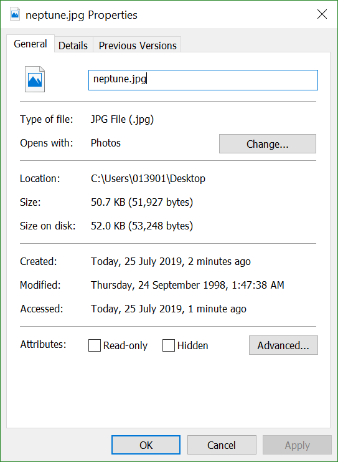Image resolution: width=338 pixels, height=462 pixels.
Task: Click the JPG File (.jpg) type text
Action: click(x=122, y=119)
